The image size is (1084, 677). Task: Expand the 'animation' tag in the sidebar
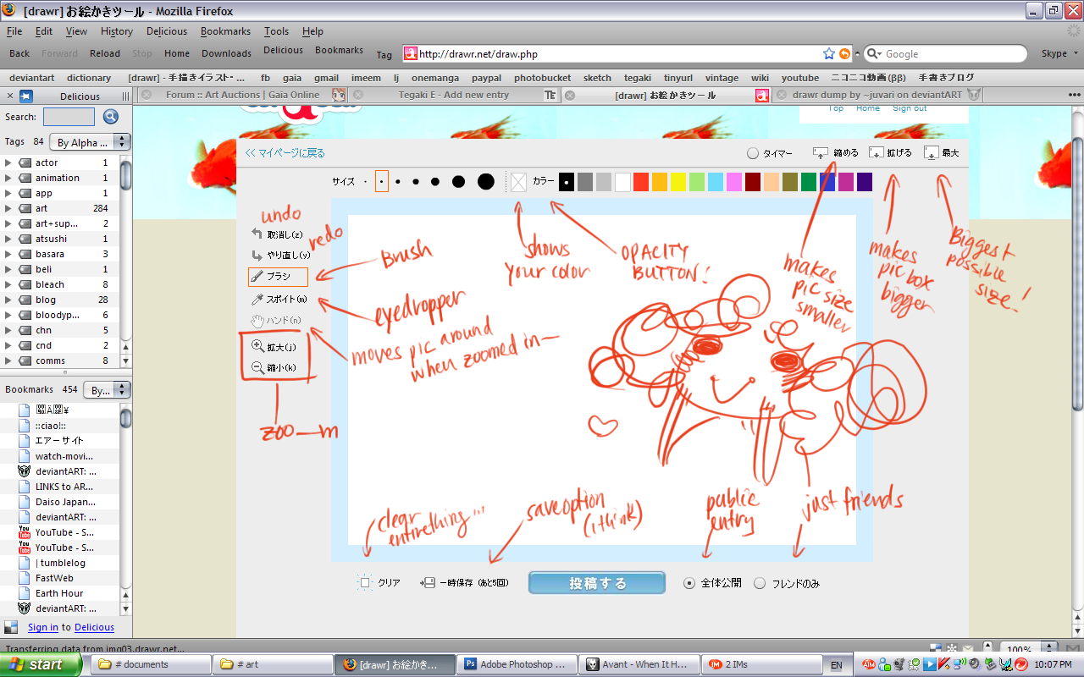pos(8,178)
